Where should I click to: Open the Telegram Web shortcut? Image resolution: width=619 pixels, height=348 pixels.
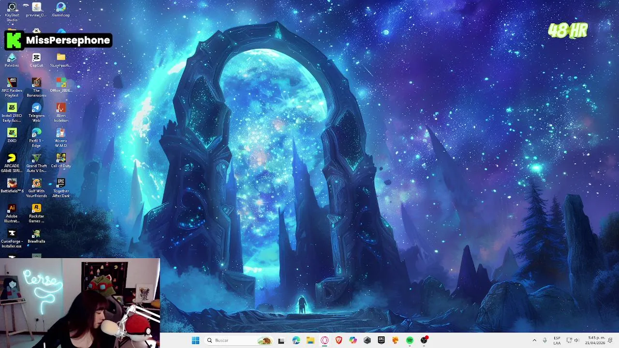tap(36, 113)
